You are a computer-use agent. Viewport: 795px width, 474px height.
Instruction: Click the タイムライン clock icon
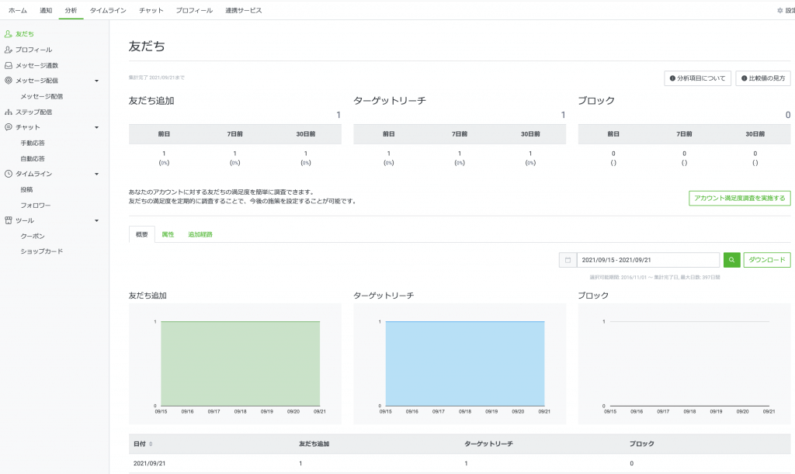coord(8,174)
